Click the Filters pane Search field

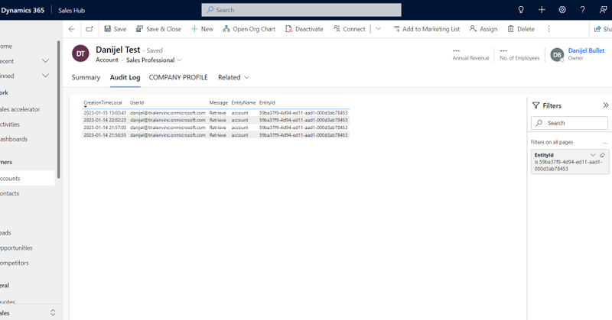point(569,123)
